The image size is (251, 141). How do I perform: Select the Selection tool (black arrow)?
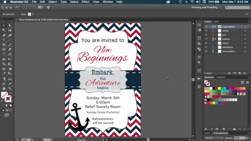click(4, 25)
